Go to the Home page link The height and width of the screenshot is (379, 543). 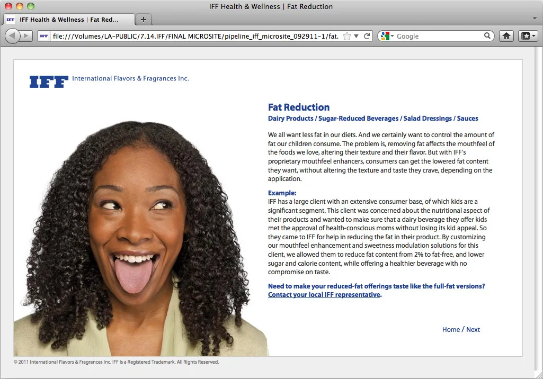click(451, 329)
